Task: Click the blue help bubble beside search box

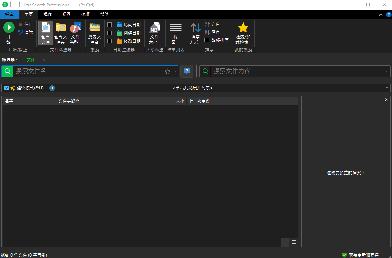Action: [x=187, y=71]
